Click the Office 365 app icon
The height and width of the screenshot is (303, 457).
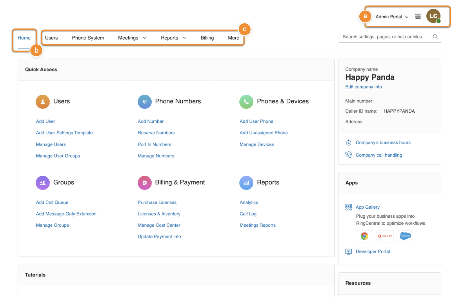click(385, 236)
